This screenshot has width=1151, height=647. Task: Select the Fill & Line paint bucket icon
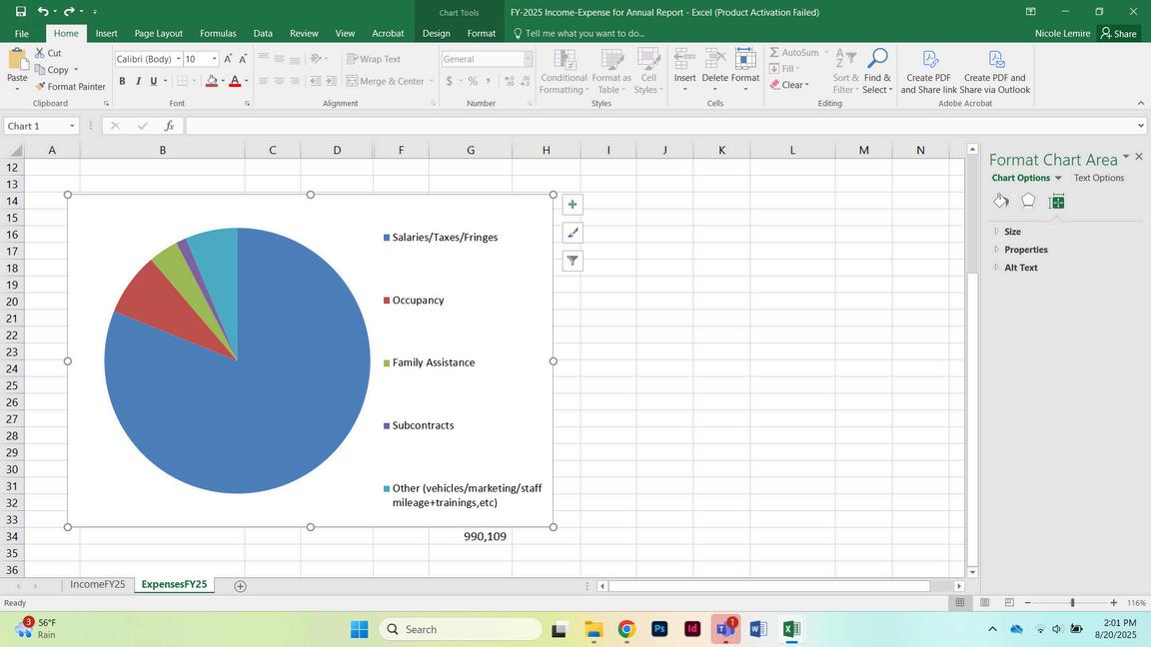pos(1001,202)
